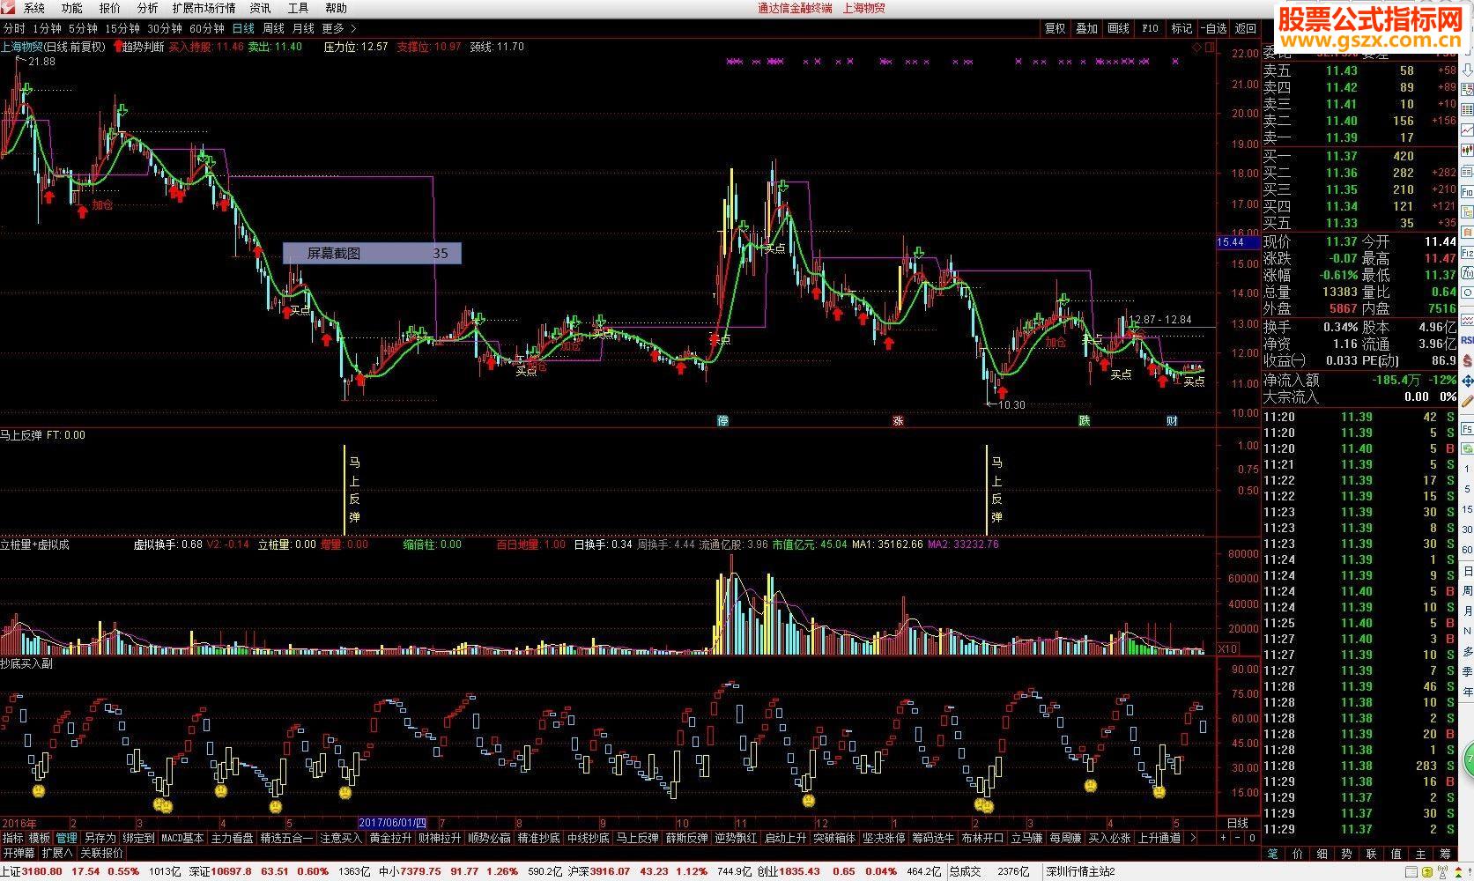Expand the 更多 periods arrow
The height and width of the screenshot is (881, 1474).
pos(354,28)
